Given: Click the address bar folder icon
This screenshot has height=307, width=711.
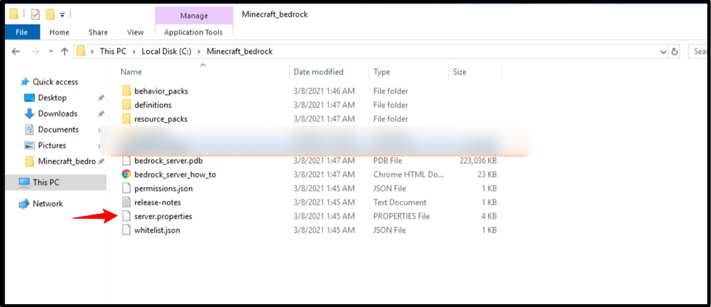Looking at the screenshot, I should coord(81,51).
